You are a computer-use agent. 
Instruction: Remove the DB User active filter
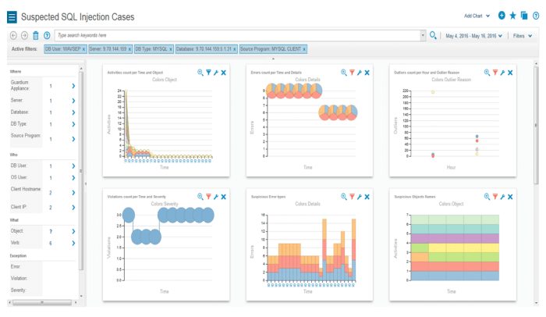tap(83, 49)
